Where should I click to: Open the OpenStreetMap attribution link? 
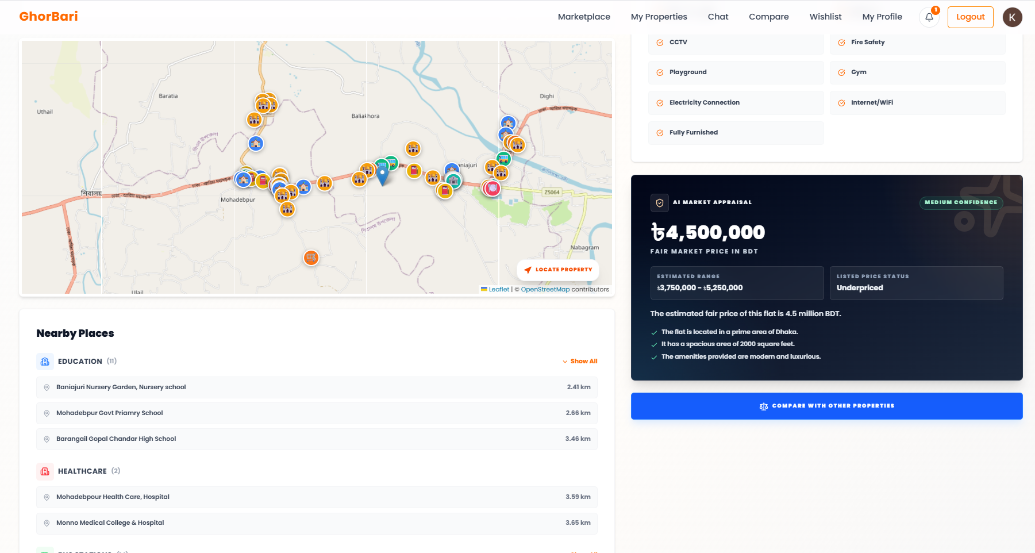tap(545, 289)
